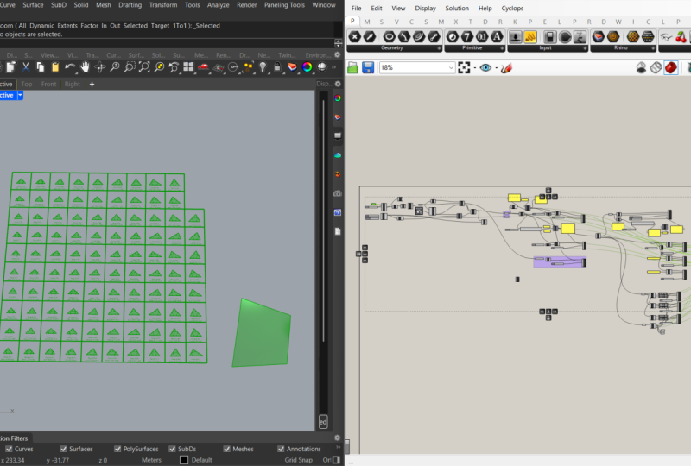The width and height of the screenshot is (691, 466).
Task: Toggle the Meshes filter checkbox
Action: coord(227,449)
